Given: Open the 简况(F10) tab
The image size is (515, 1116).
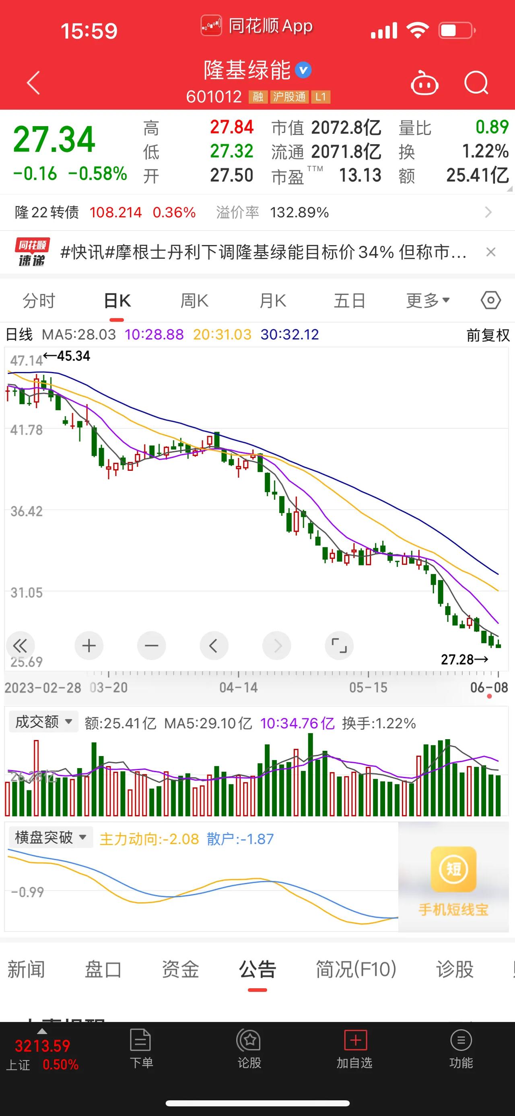Looking at the screenshot, I should (x=356, y=970).
